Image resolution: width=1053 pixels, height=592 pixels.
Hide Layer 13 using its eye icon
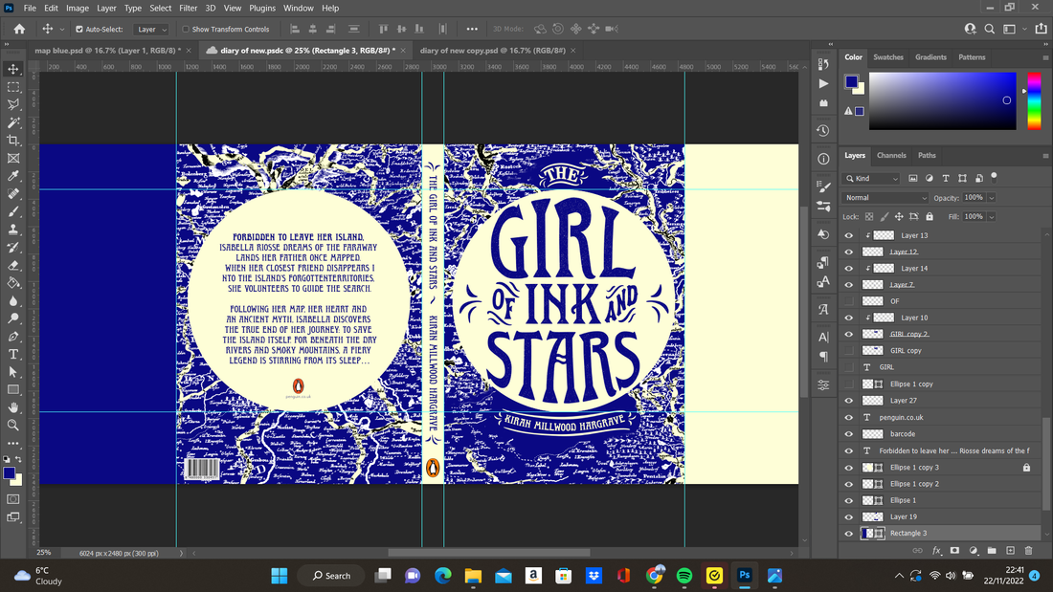pyautogui.click(x=849, y=235)
